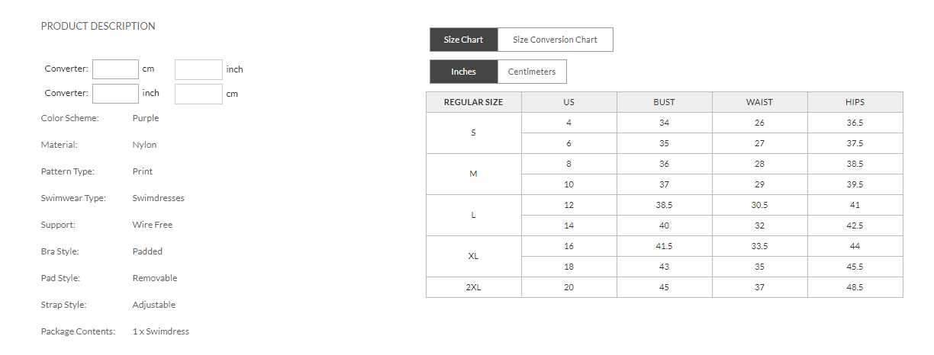The image size is (934, 355).
Task: Click the REGULAR SIZE header cell
Action: [473, 102]
